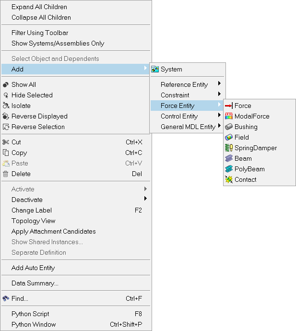The height and width of the screenshot is (331, 296).
Task: Click the Cut scissors icon
Action: [6, 142]
